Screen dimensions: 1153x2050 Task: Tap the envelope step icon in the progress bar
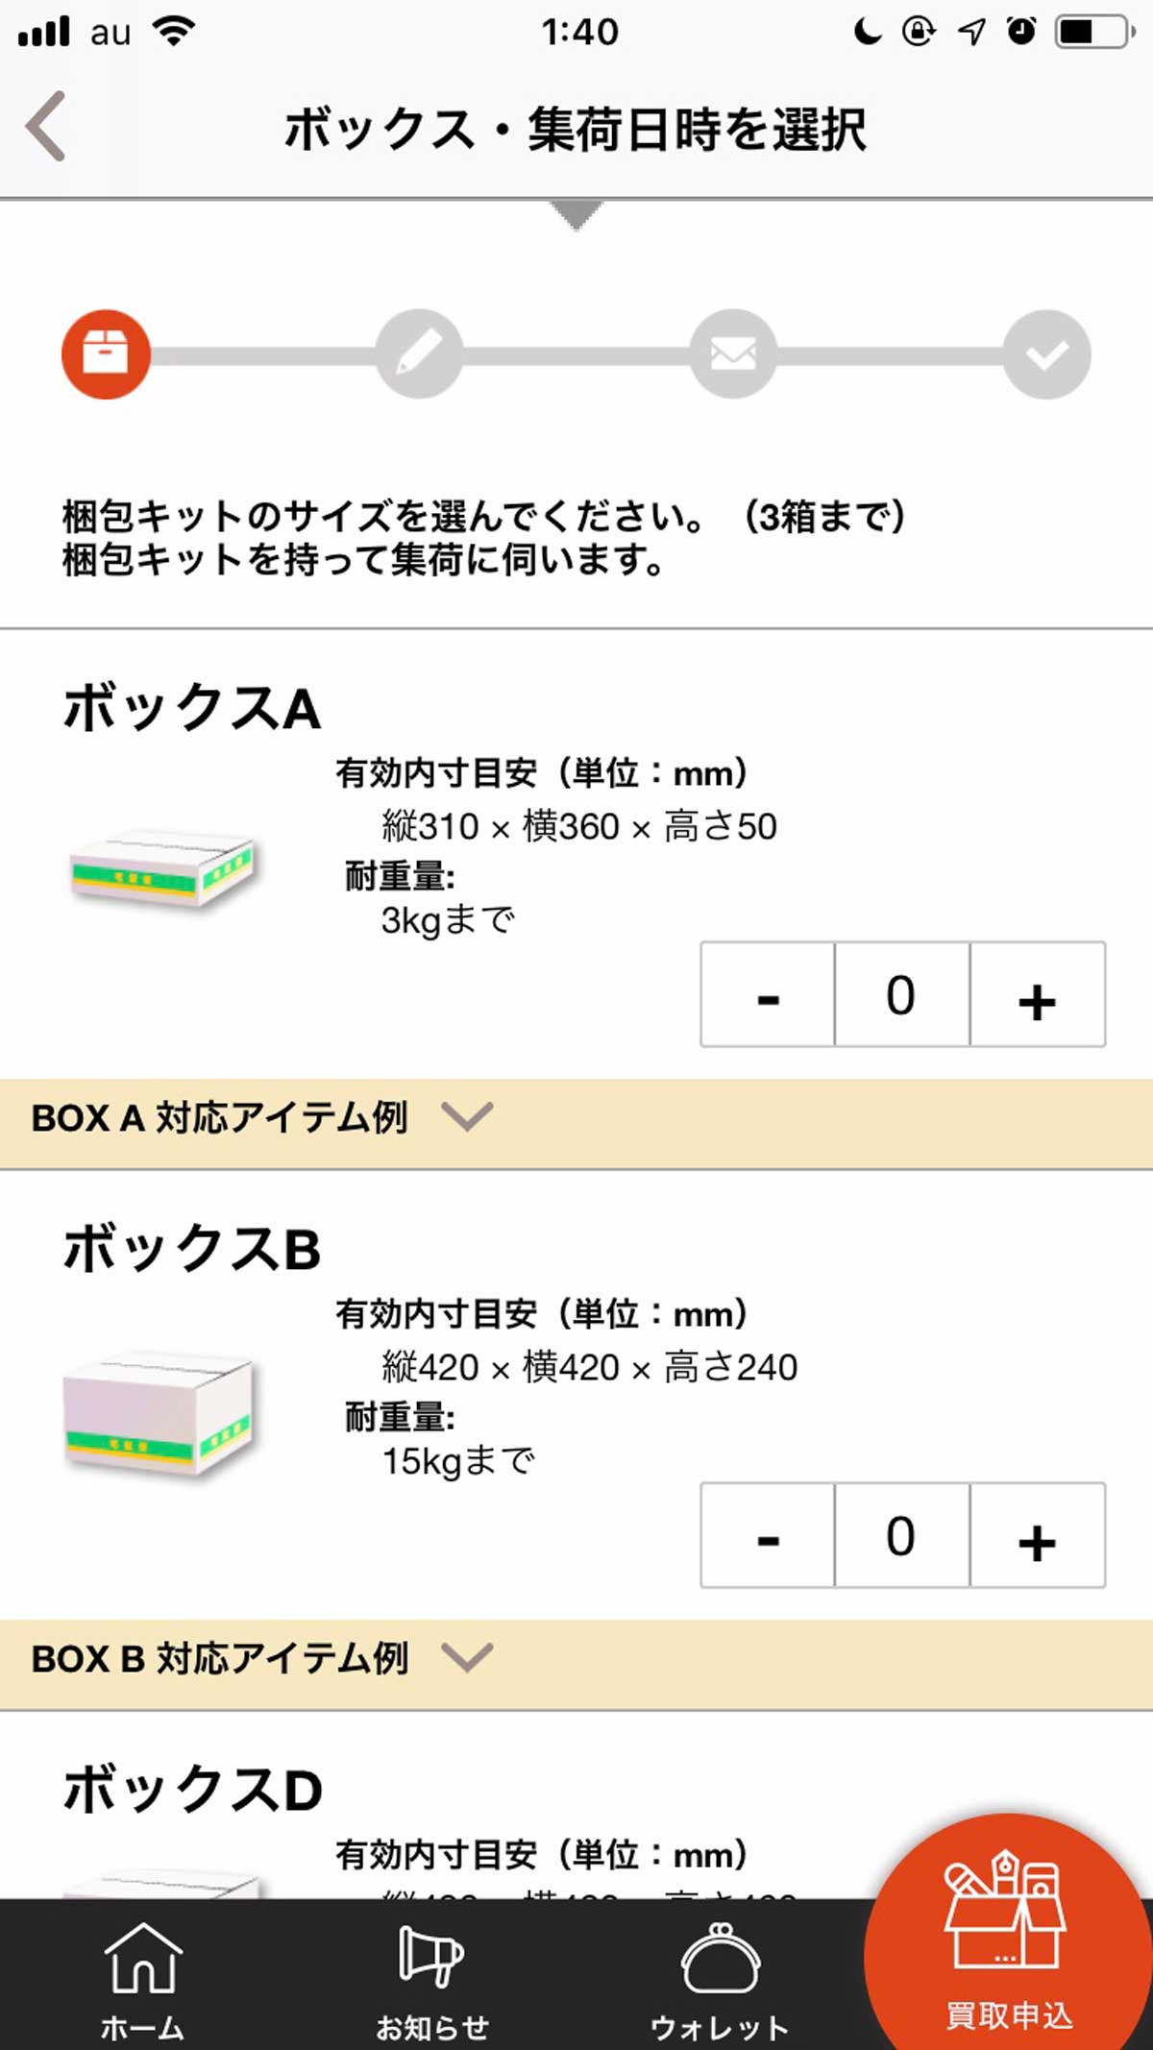pos(733,354)
